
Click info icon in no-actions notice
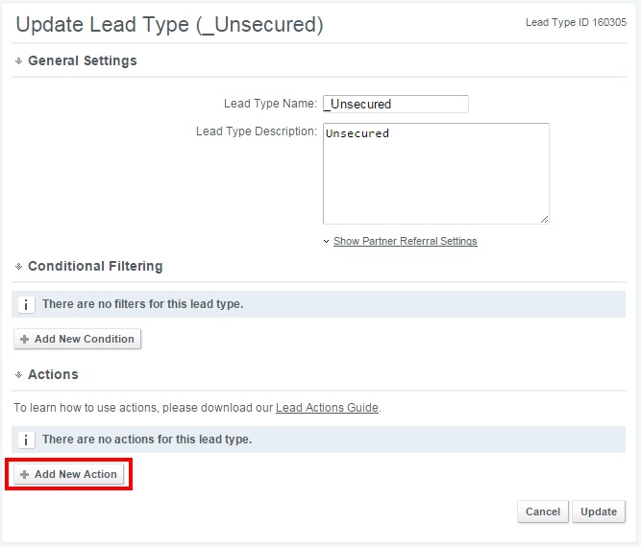click(25, 440)
